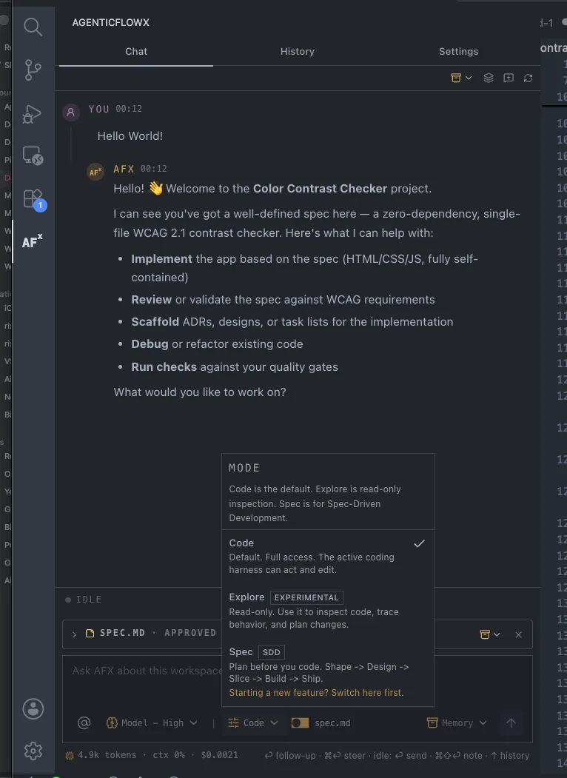Click 'What would you like to work on?'
The image size is (567, 778).
click(x=199, y=392)
